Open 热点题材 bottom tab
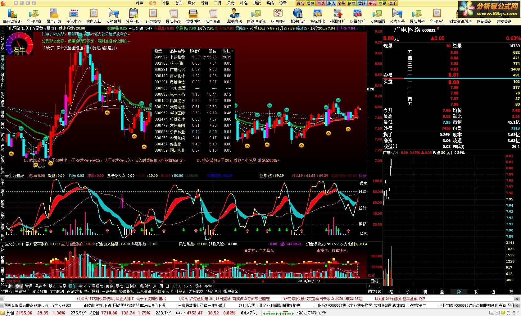 point(92,291)
